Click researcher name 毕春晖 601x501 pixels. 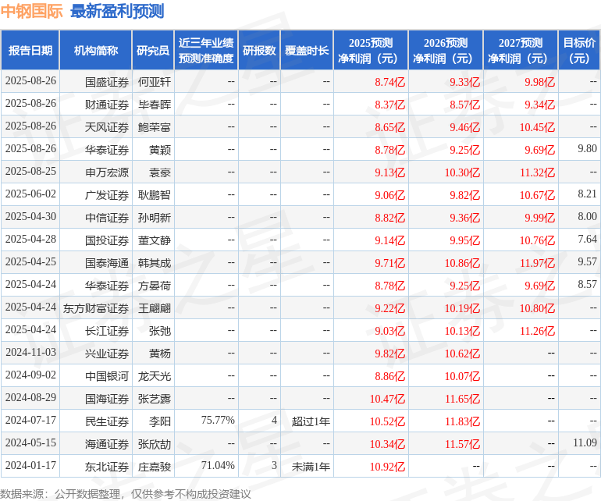[155, 105]
